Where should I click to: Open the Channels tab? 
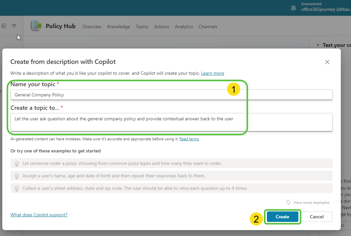tap(208, 27)
